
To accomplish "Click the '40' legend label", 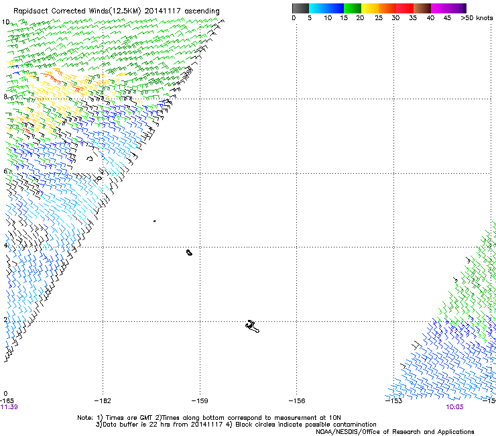I will (x=430, y=18).
